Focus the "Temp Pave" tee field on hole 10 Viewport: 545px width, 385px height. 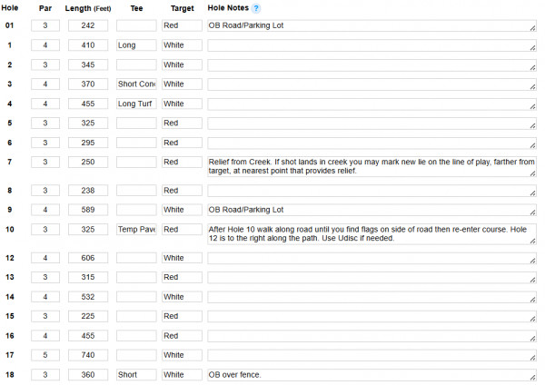click(136, 230)
